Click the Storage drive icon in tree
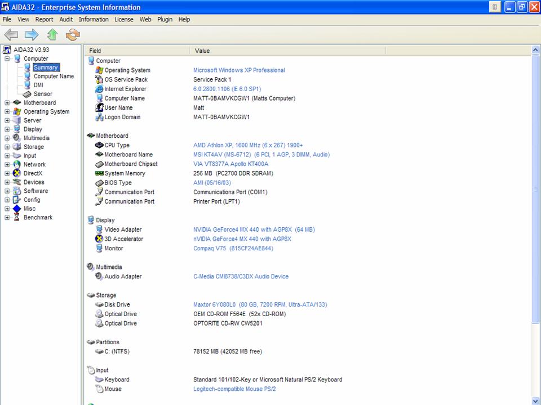541x405 pixels. click(16, 147)
